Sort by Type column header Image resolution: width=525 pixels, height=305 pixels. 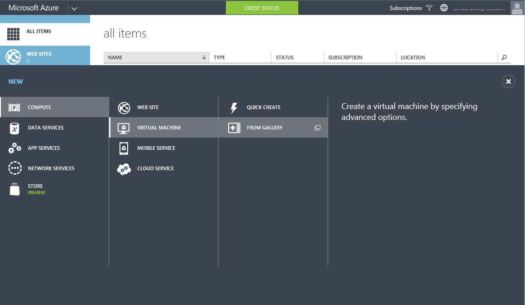coord(240,57)
